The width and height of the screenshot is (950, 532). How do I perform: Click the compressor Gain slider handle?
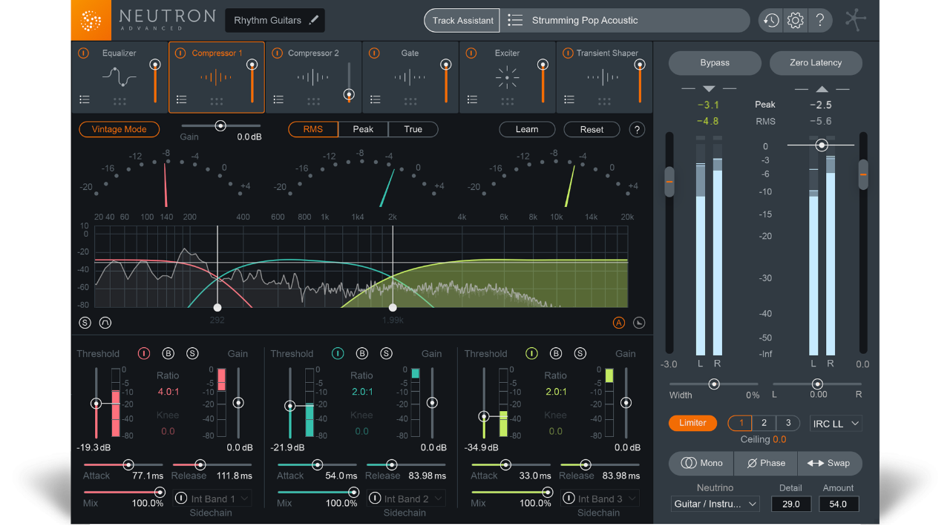pos(220,125)
